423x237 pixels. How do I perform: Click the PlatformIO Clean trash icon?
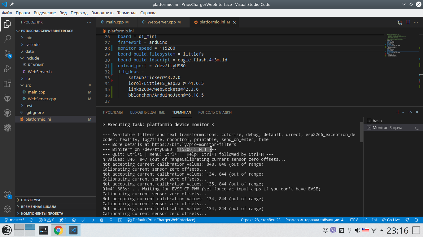(102, 220)
